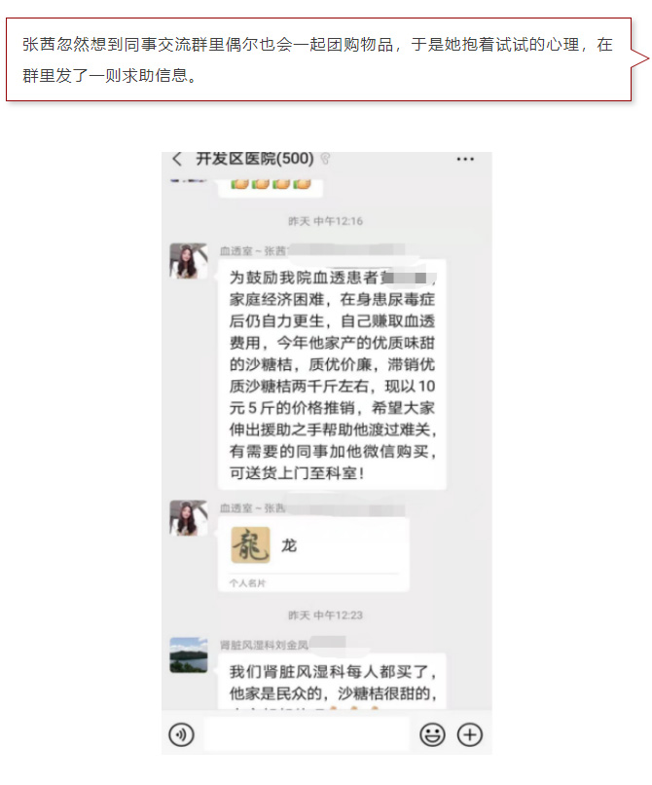Open the emoji smiley picker
This screenshot has height=785, width=652.
(432, 734)
